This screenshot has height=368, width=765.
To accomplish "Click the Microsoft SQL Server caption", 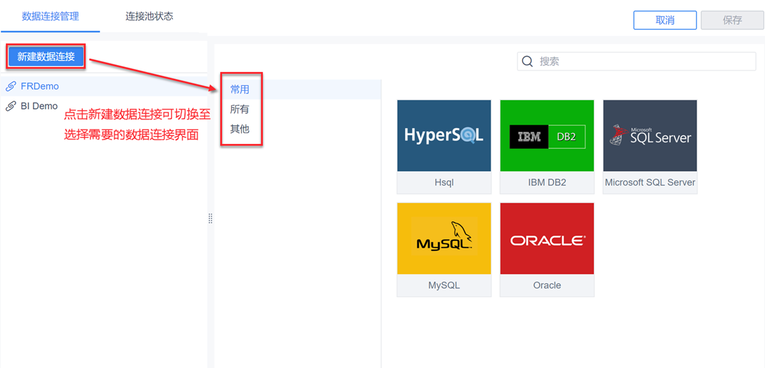I will pos(650,183).
